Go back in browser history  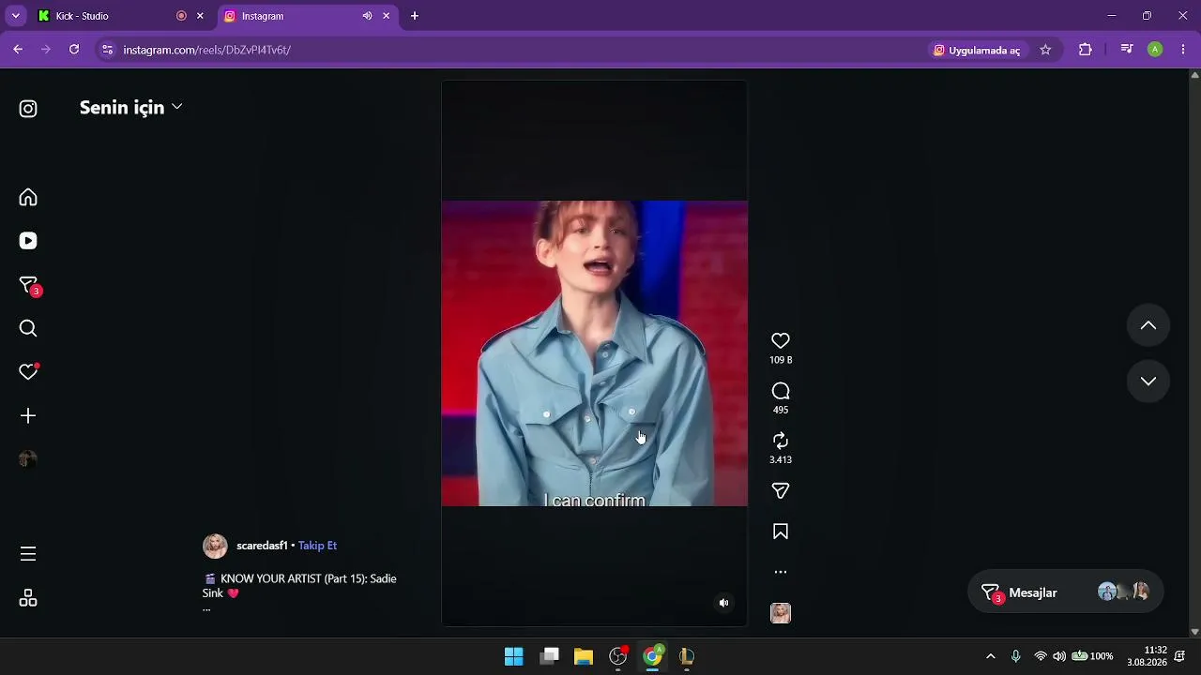click(x=18, y=50)
